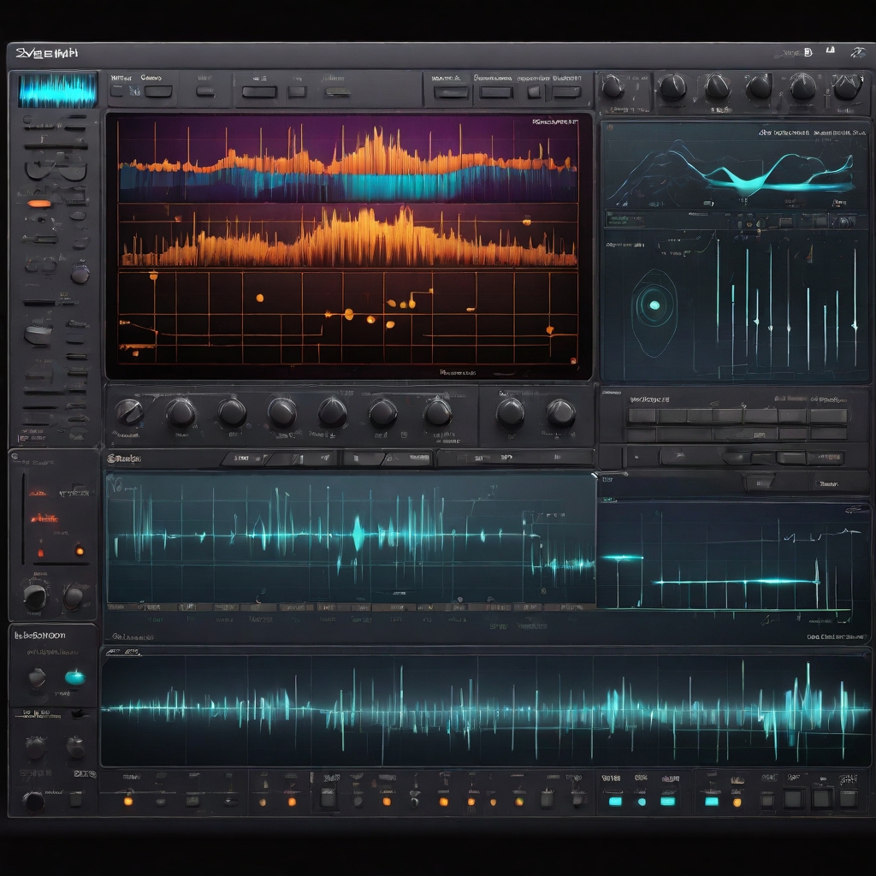876x876 pixels.
Task: Select the long teal waveform spanning the bottom track
Action: tap(485, 710)
